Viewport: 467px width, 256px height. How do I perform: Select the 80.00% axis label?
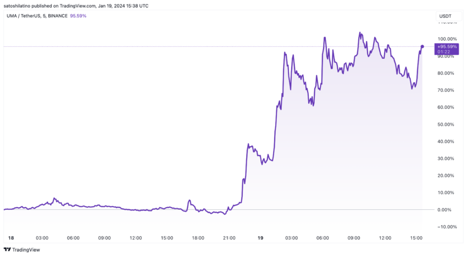click(446, 73)
